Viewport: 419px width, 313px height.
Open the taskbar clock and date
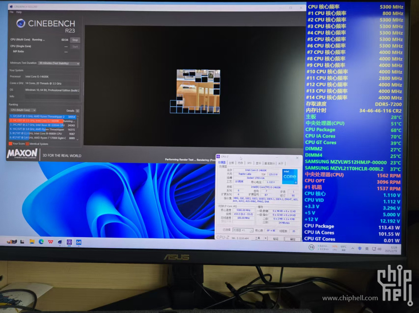tap(392, 249)
